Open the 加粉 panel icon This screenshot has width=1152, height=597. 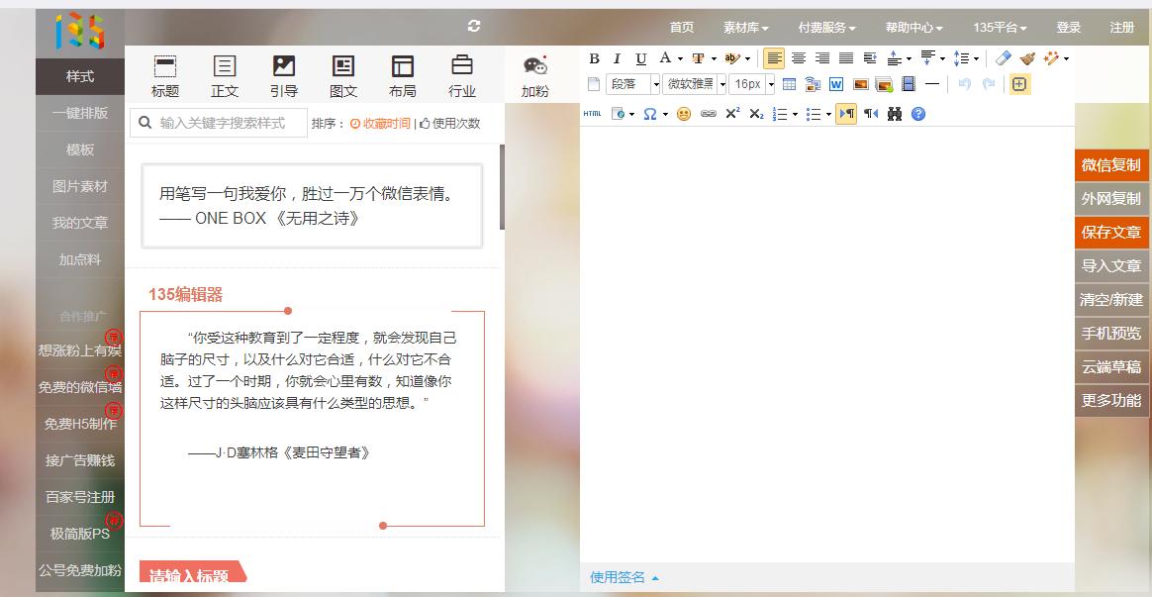(x=535, y=67)
